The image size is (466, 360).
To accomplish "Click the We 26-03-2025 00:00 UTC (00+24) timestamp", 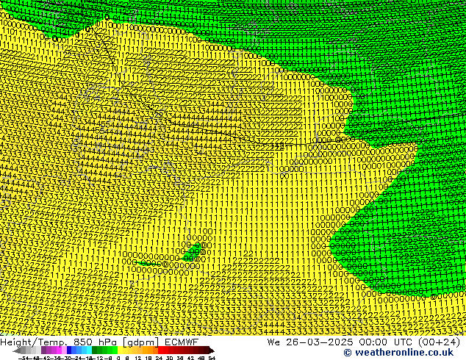I will 364,342.
